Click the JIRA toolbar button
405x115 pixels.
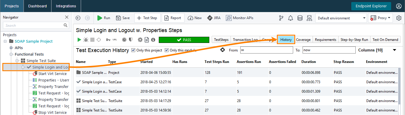coord(213,18)
